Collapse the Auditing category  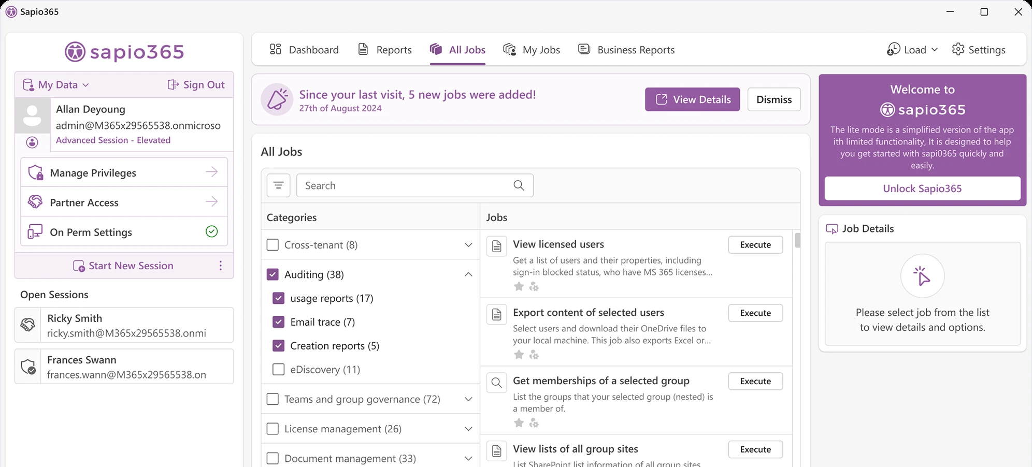click(x=468, y=274)
